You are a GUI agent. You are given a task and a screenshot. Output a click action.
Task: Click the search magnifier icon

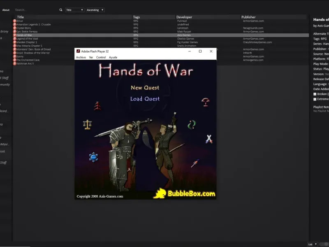click(x=61, y=10)
